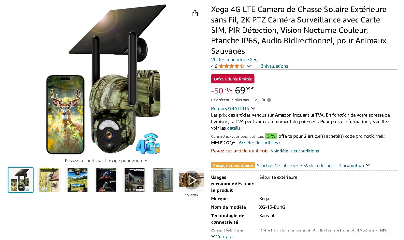
Task: Expand product details with Voir plus
Action: (x=223, y=236)
